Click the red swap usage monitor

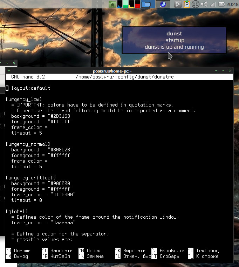tap(137, 4)
